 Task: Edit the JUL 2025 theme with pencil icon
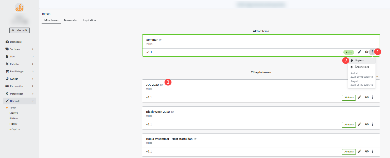point(359,97)
